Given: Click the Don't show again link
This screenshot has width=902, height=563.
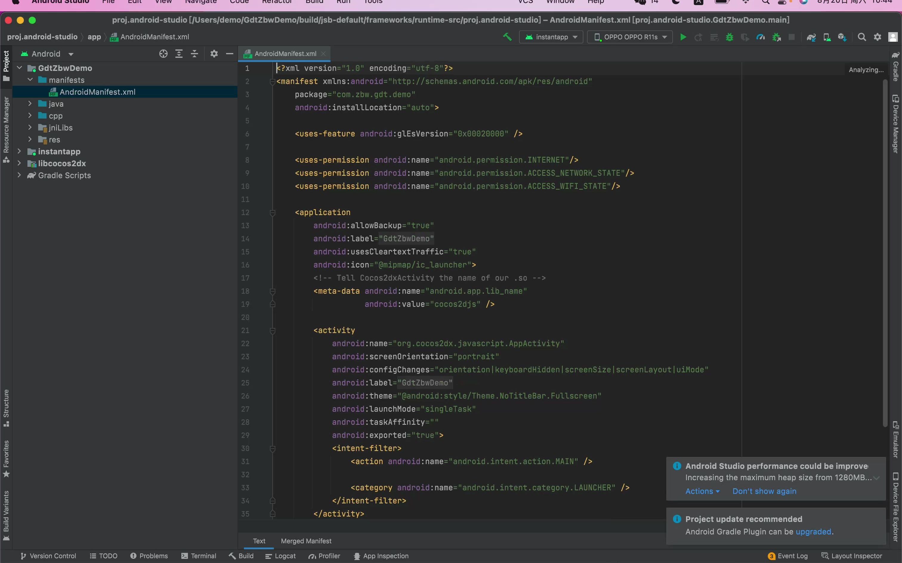Looking at the screenshot, I should click(764, 491).
